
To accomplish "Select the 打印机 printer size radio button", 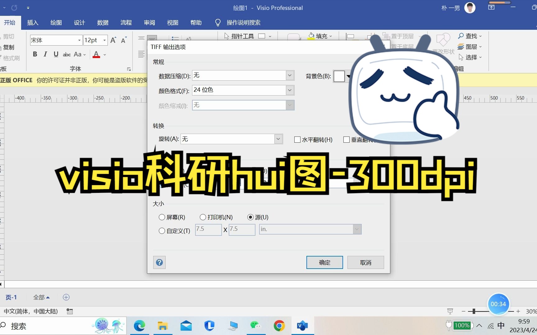I will (203, 217).
